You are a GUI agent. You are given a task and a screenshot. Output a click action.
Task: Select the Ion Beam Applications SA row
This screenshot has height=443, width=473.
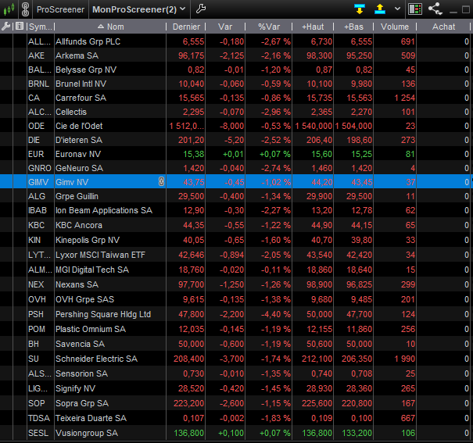(x=235, y=210)
